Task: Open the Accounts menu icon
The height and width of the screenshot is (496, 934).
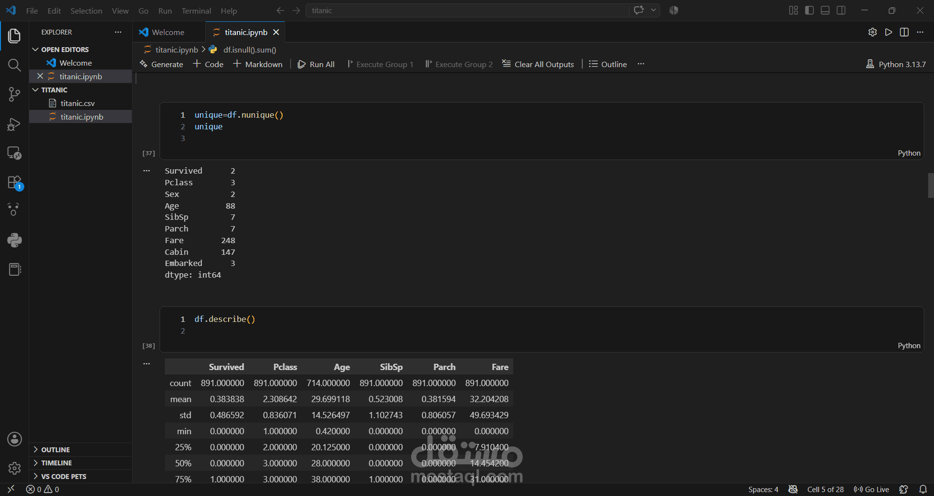Action: coord(14,439)
